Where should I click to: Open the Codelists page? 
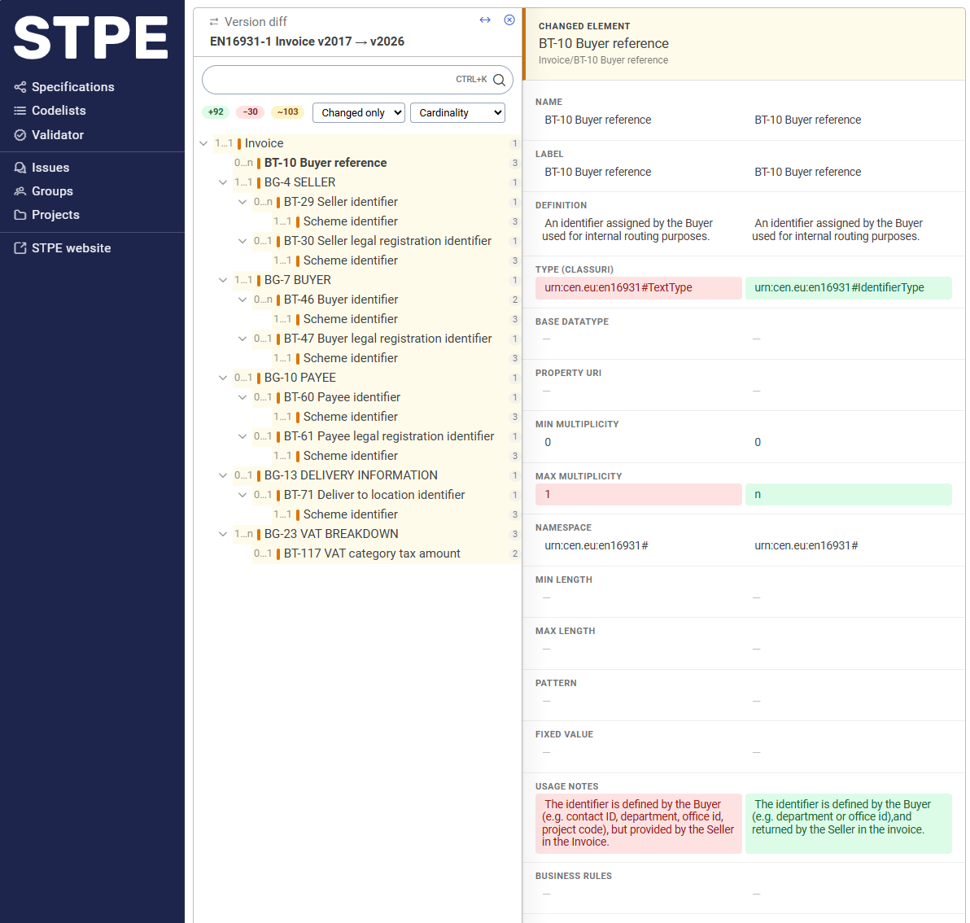click(x=59, y=111)
